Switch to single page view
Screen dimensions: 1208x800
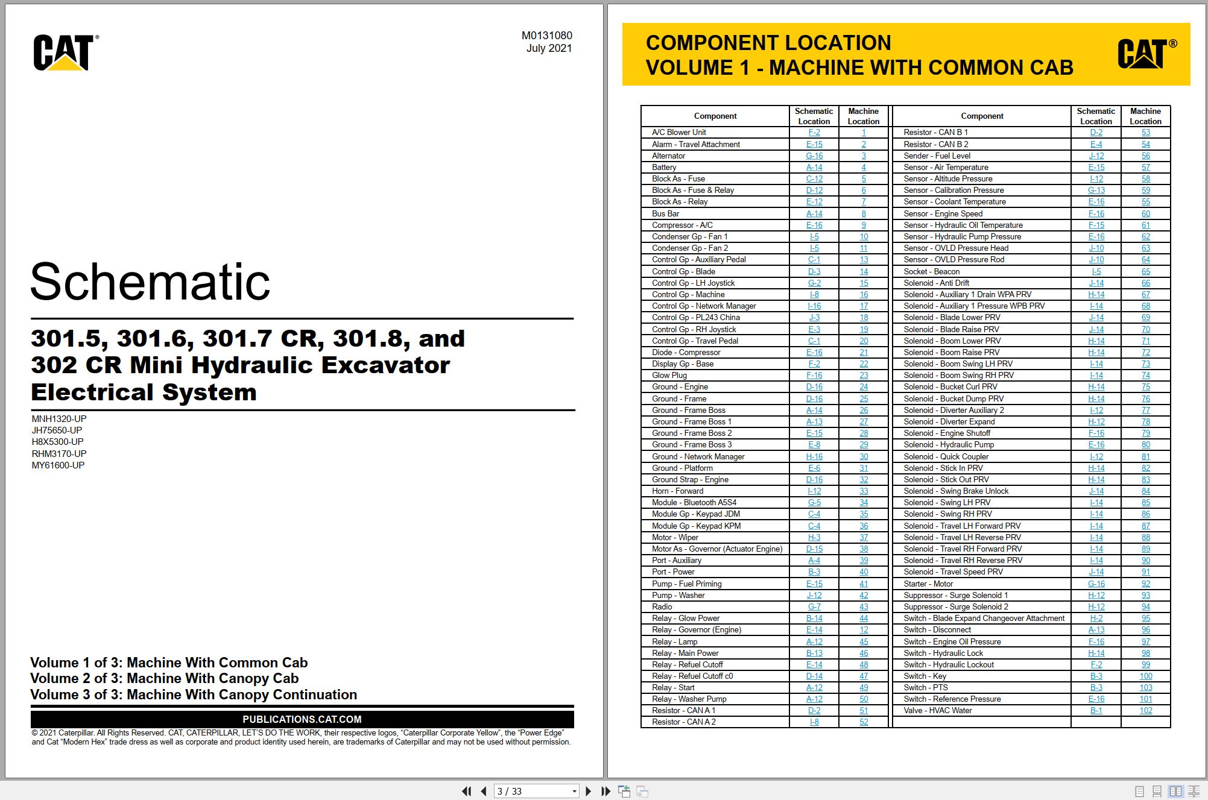tap(1139, 791)
